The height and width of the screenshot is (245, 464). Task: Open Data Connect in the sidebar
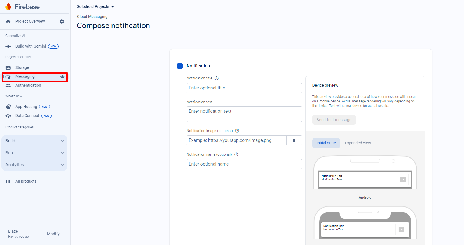coord(27,116)
